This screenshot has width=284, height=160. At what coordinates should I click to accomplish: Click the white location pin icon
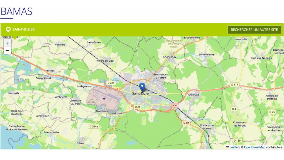click(8, 29)
